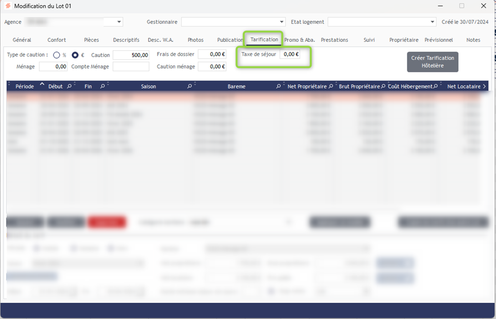Click the magnifier in Bareme column header

pyautogui.click(x=279, y=86)
